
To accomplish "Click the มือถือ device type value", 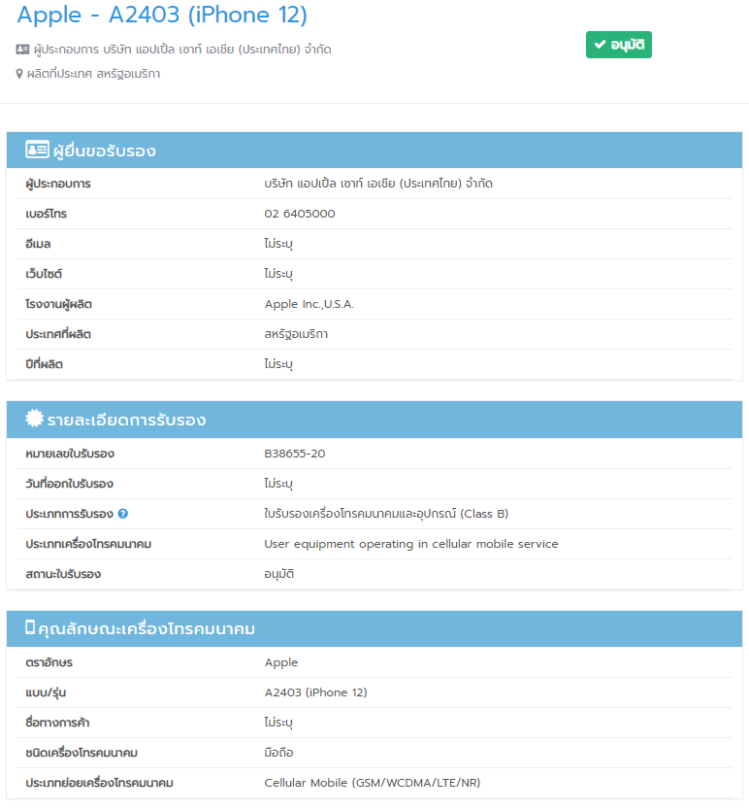I will [x=279, y=753].
